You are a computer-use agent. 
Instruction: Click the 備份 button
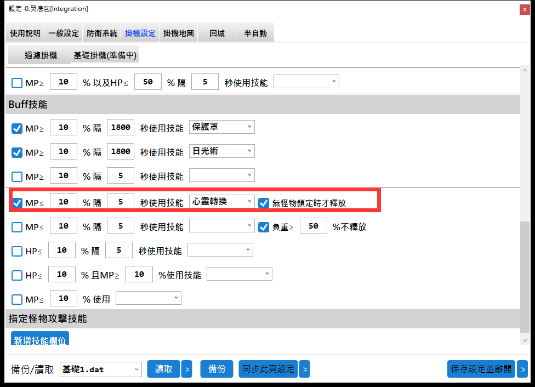(x=217, y=369)
